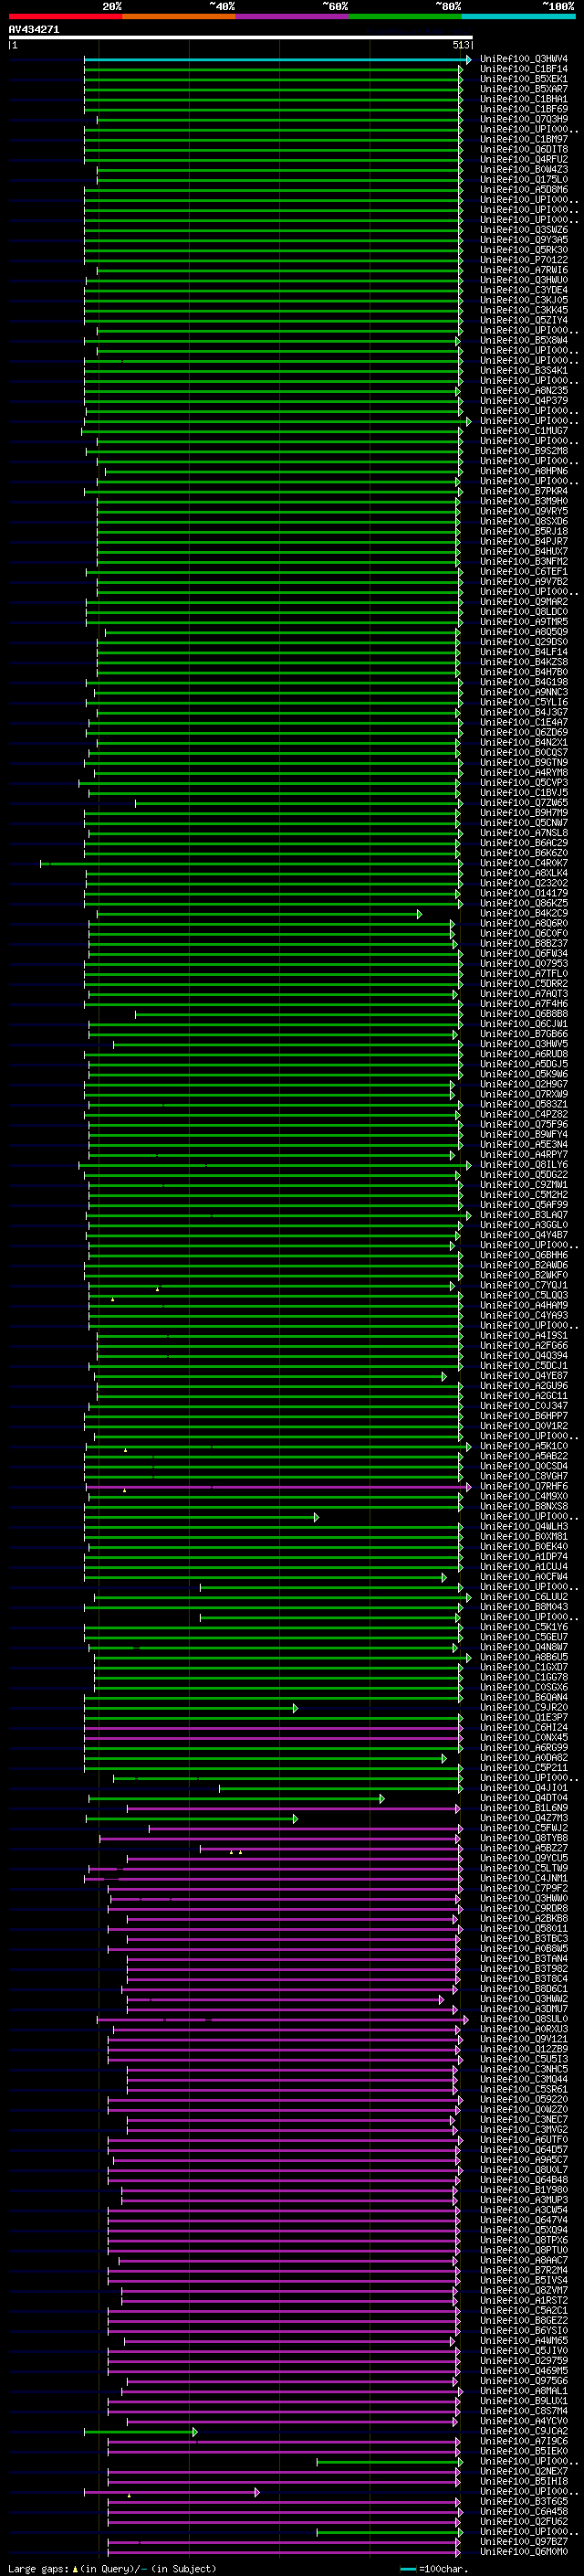
Task: Click the query name AV434271
Action: pyautogui.click(x=34, y=30)
